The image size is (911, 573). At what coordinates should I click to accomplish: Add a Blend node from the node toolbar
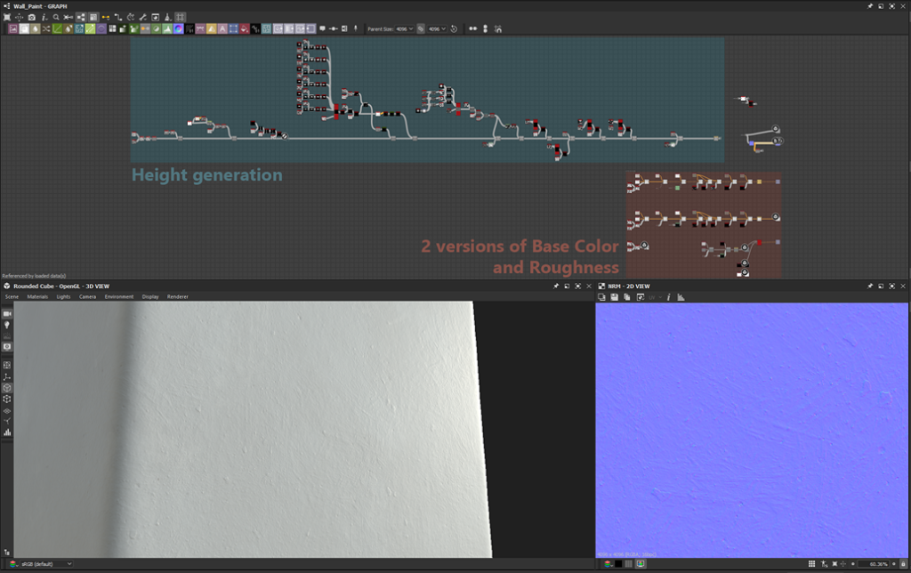click(36, 28)
